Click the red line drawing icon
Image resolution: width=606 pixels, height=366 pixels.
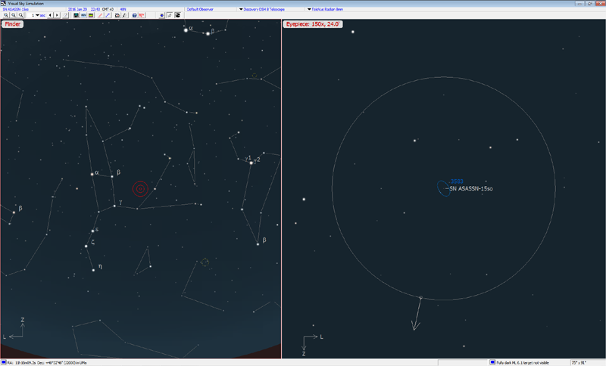(100, 15)
